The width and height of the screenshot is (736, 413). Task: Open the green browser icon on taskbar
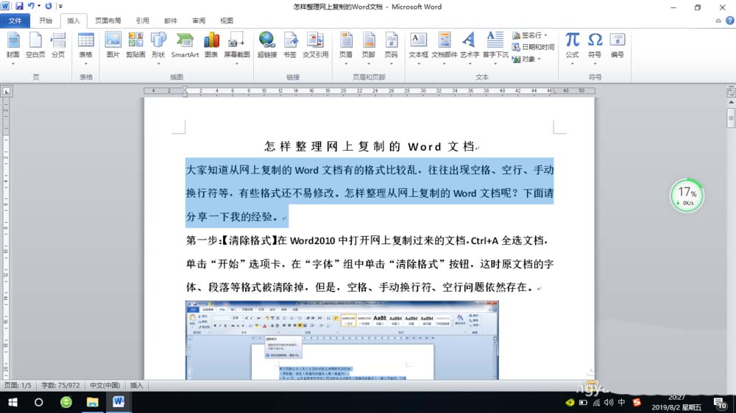tap(66, 402)
